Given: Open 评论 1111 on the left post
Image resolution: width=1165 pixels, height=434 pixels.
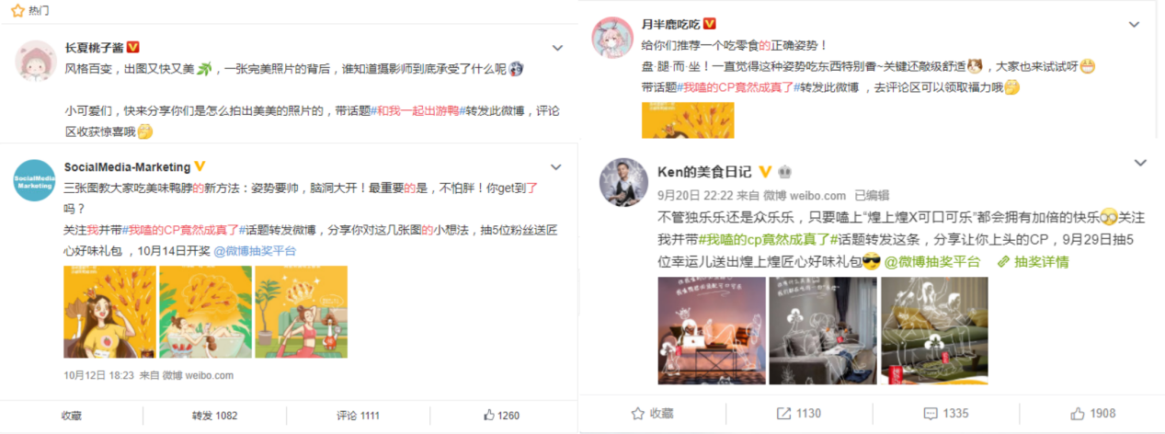Looking at the screenshot, I should pyautogui.click(x=358, y=416).
